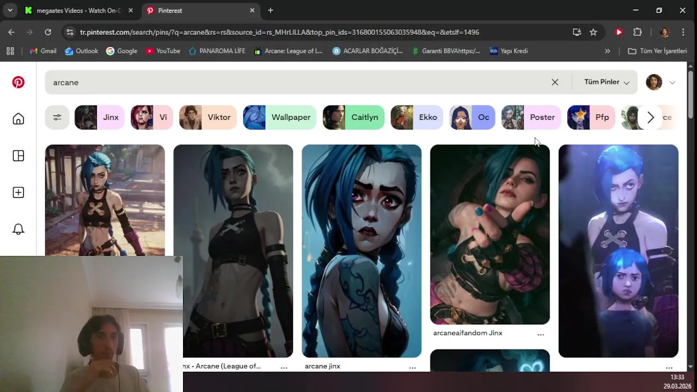Open a new browser tab
Image resolution: width=697 pixels, height=392 pixels.
coord(271,10)
